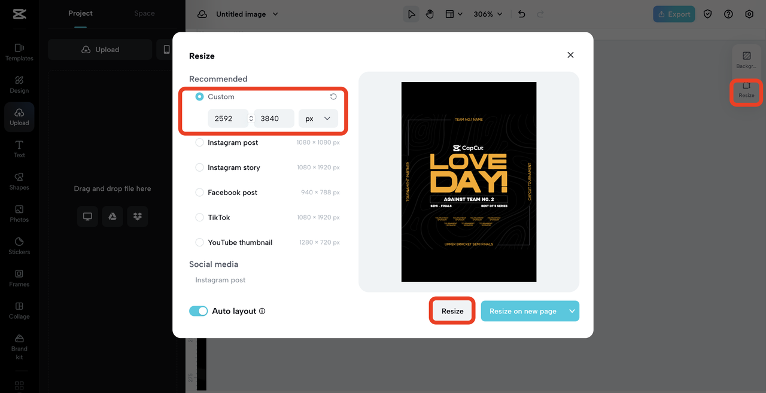Click the Export button
766x393 pixels.
pos(674,14)
